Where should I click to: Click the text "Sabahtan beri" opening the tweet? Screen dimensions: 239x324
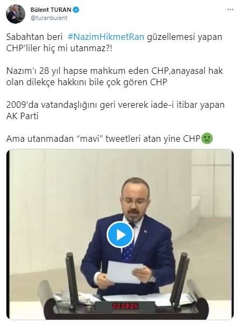pyautogui.click(x=34, y=37)
